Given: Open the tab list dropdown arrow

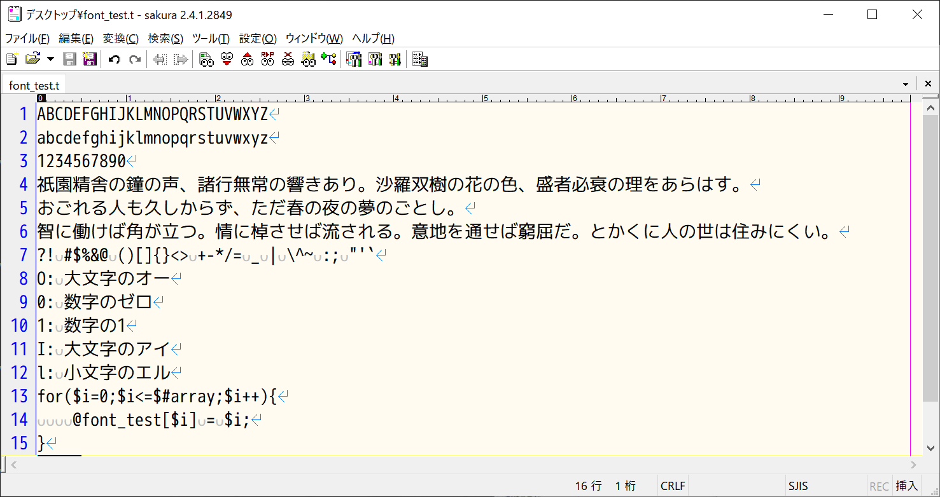Looking at the screenshot, I should tap(906, 85).
